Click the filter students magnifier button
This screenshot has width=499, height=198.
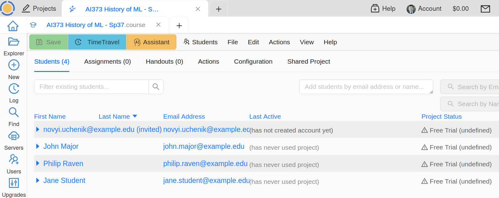click(156, 87)
